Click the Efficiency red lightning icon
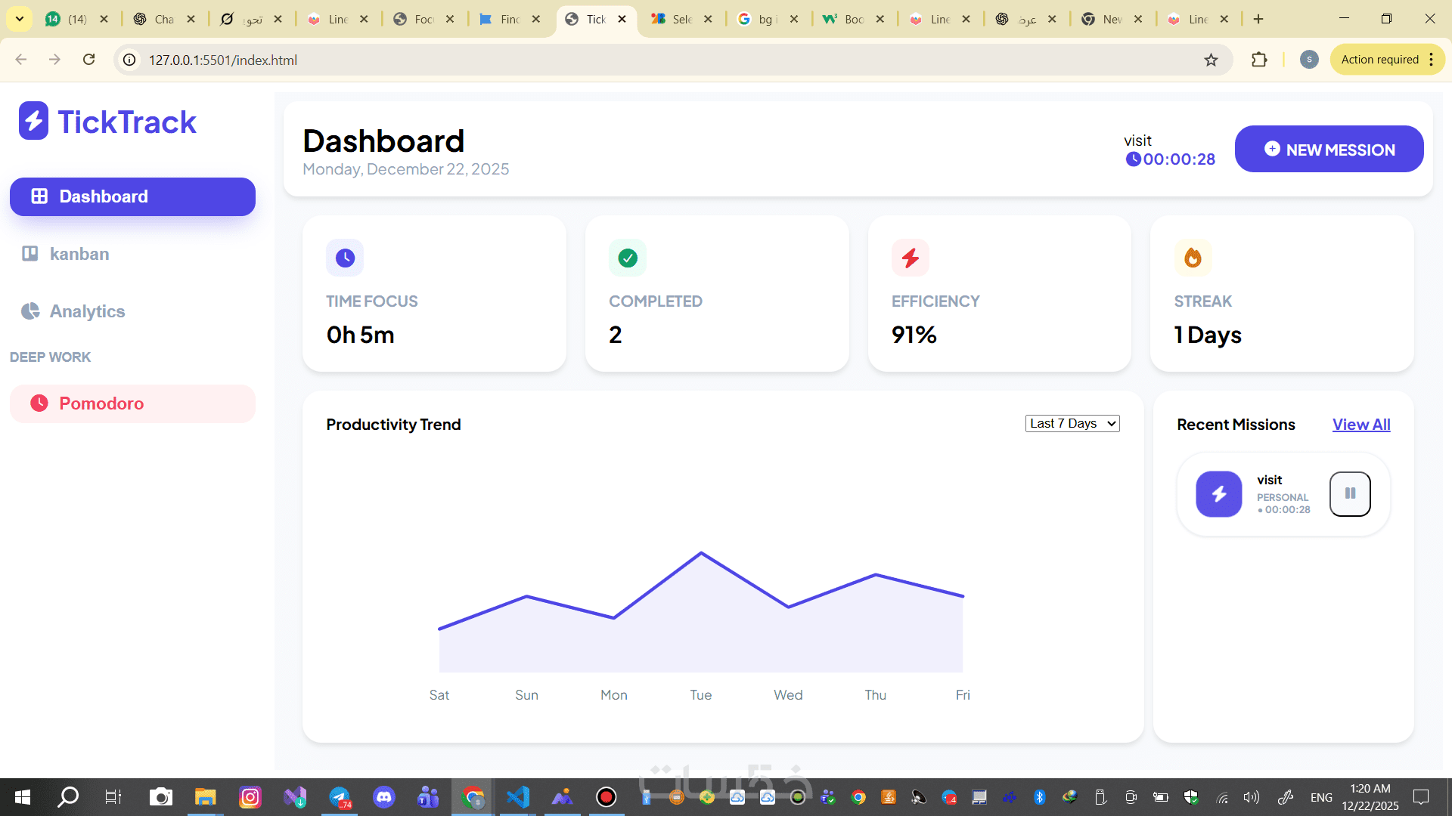The width and height of the screenshot is (1452, 816). 910,258
